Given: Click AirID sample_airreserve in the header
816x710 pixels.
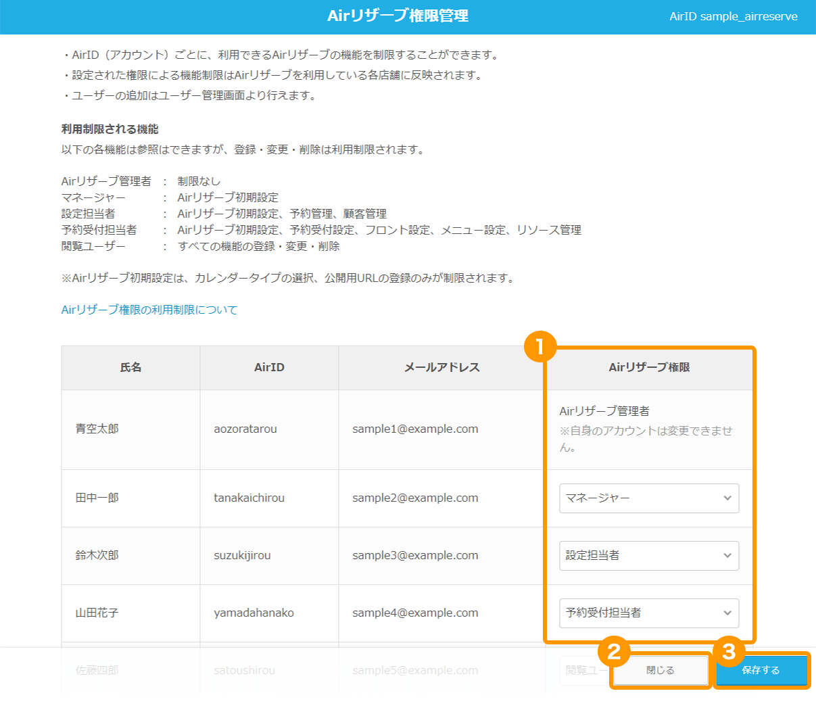Looking at the screenshot, I should [734, 16].
